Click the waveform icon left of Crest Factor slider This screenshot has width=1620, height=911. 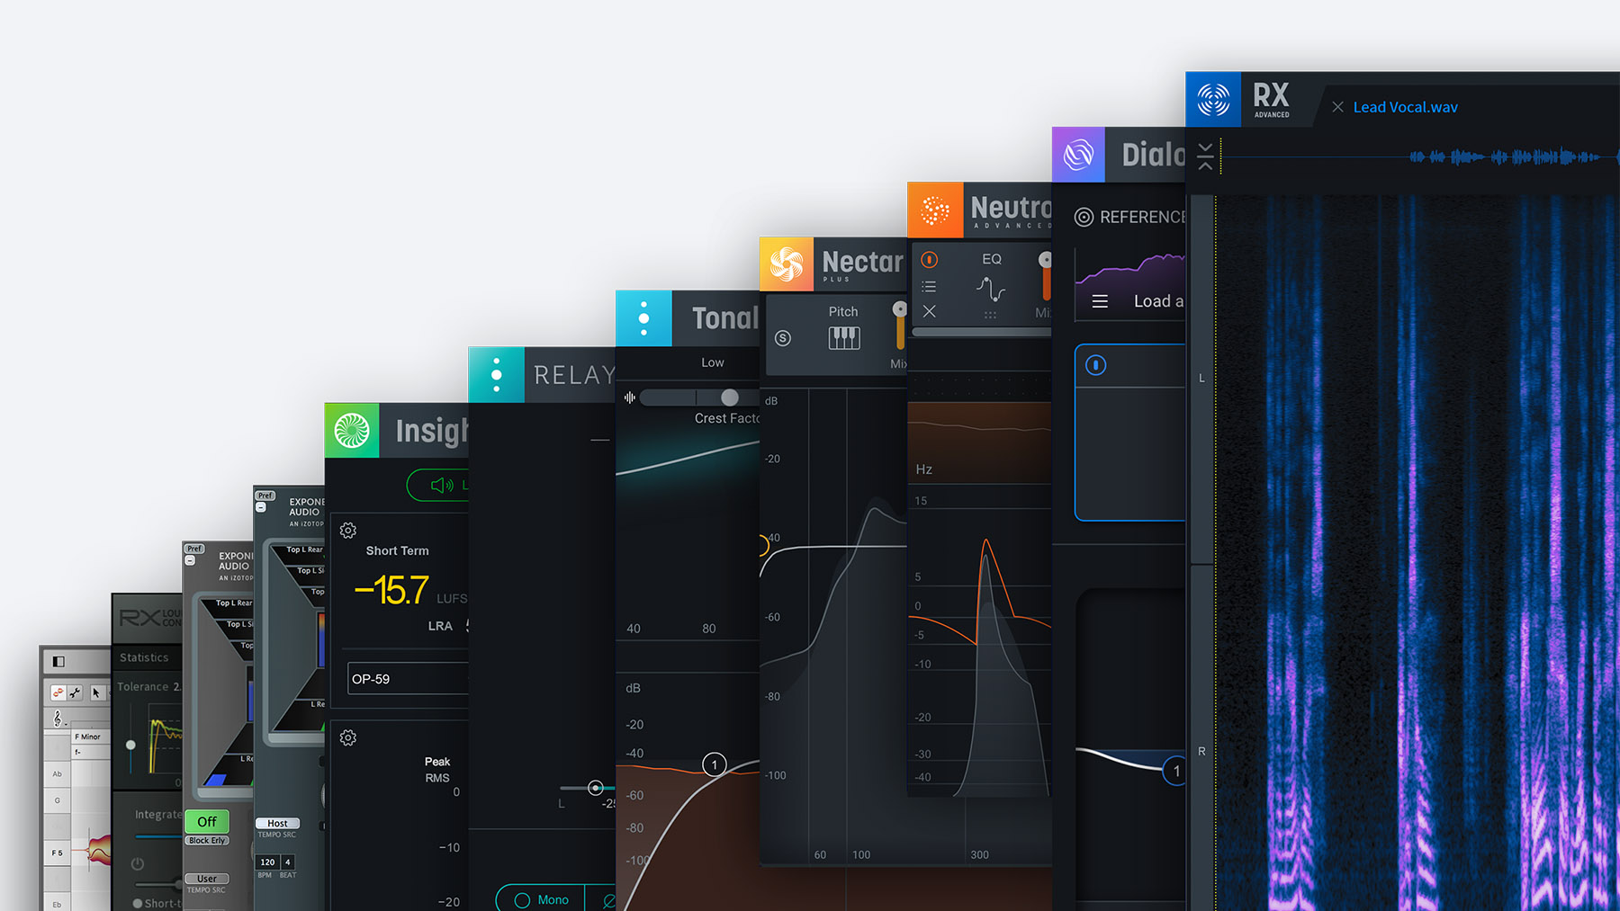click(629, 397)
